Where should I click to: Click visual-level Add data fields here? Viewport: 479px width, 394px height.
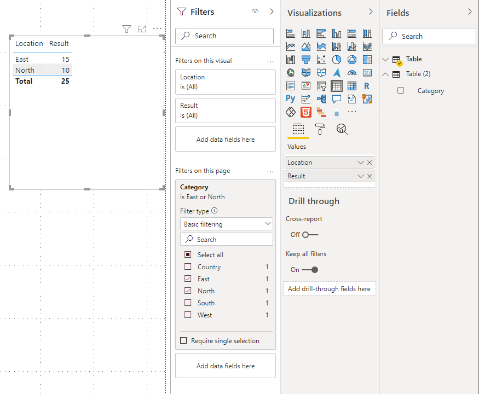click(x=226, y=139)
